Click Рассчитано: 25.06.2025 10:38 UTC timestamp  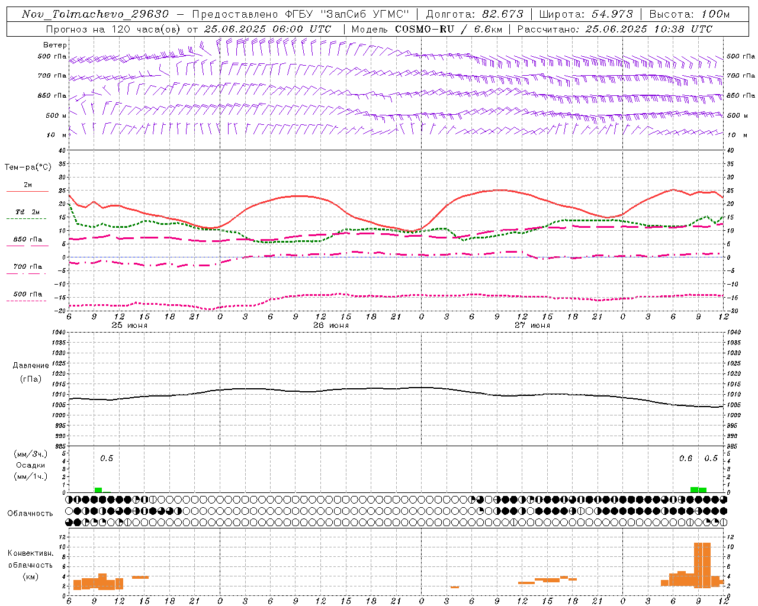pyautogui.click(x=615, y=29)
